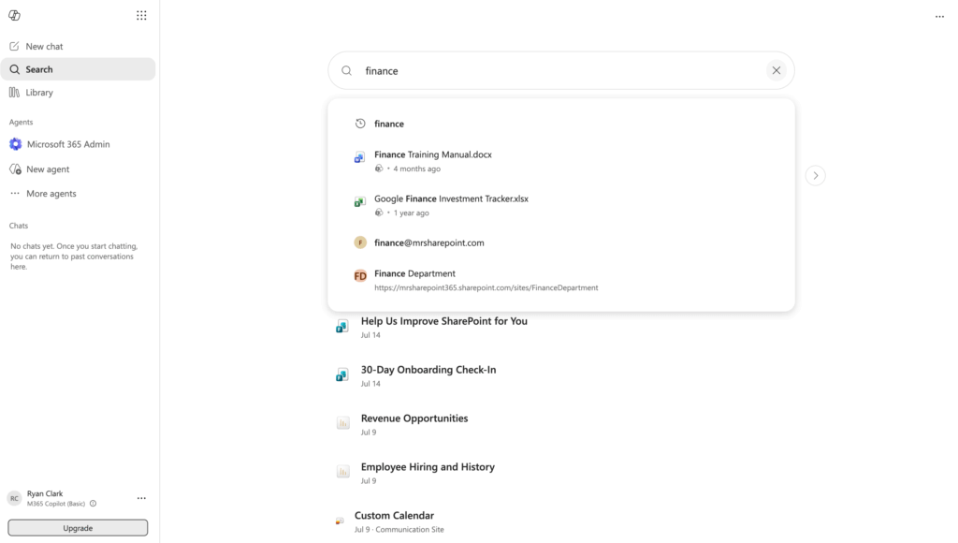
Task: Click the FD site avatar icon
Action: click(x=360, y=276)
